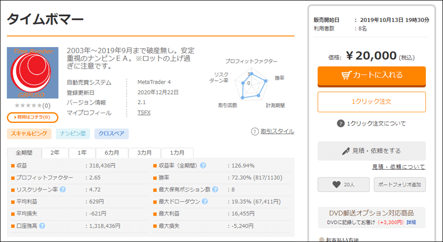Add item with カートに入れる button
Viewport: 443px width, 242px height.
pyautogui.click(x=372, y=76)
